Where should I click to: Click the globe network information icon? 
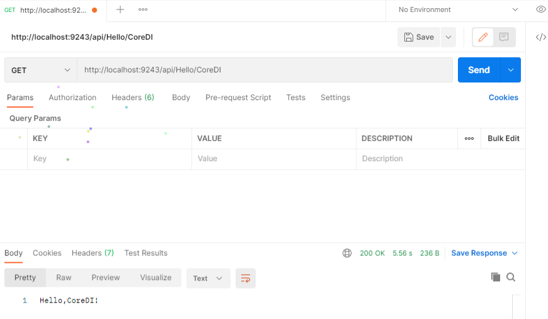(347, 253)
